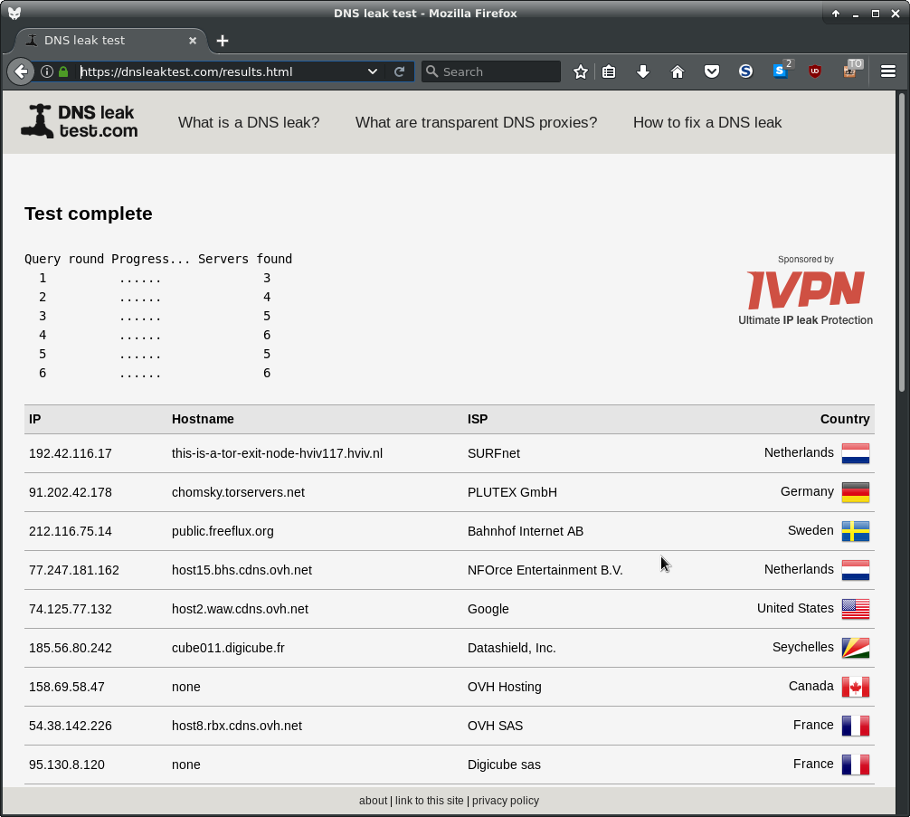Click the browser back arrow button
Viewport: 910px width, 817px height.
tap(20, 71)
